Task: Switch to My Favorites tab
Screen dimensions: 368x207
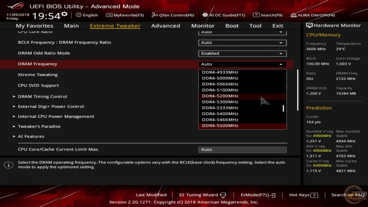Action: pos(35,25)
